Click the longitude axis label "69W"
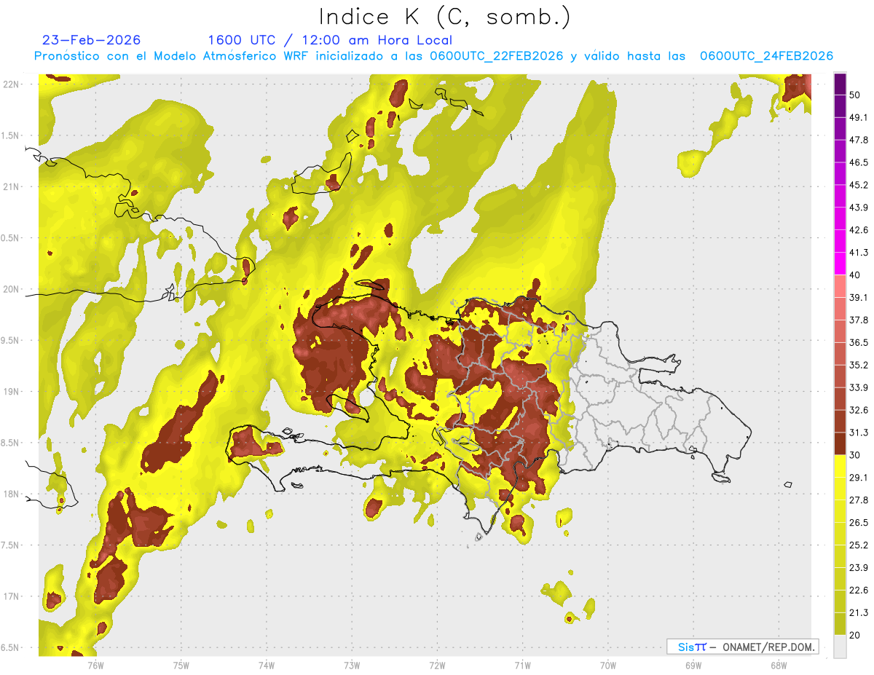Image resolution: width=874 pixels, height=675 pixels. [x=693, y=665]
